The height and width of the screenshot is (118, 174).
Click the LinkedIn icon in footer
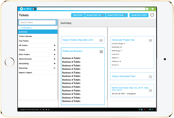44,110
